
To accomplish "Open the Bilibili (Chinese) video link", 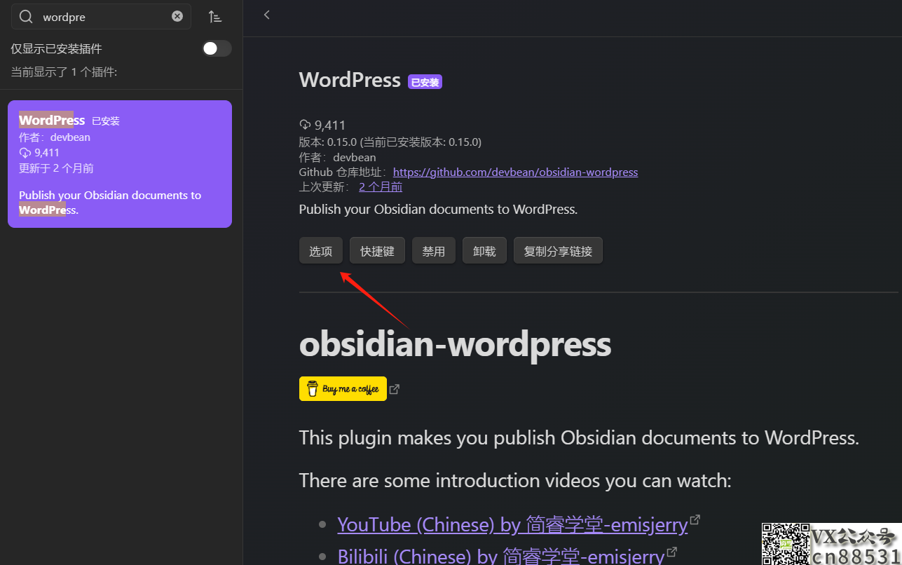I will (501, 557).
